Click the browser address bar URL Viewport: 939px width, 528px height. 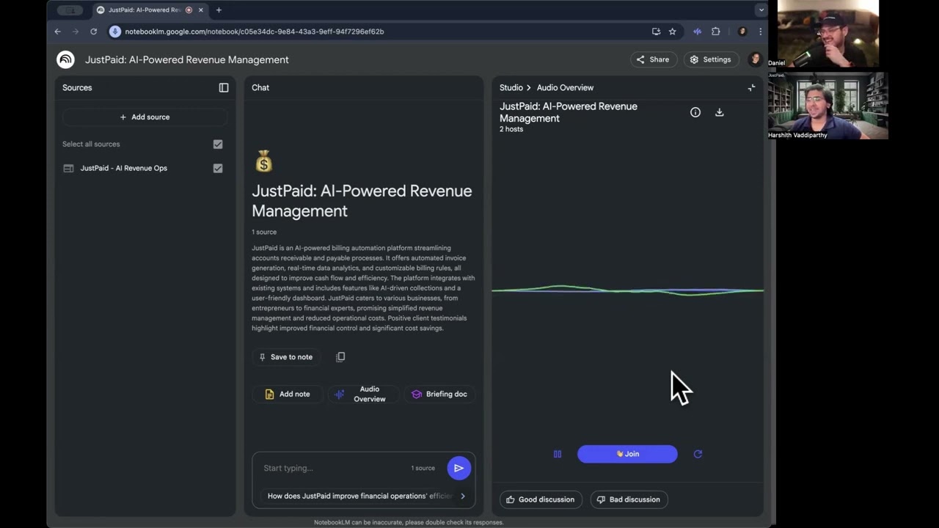click(255, 32)
